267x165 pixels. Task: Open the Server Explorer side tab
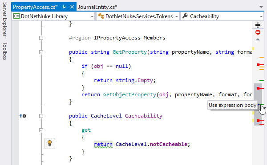5,19
